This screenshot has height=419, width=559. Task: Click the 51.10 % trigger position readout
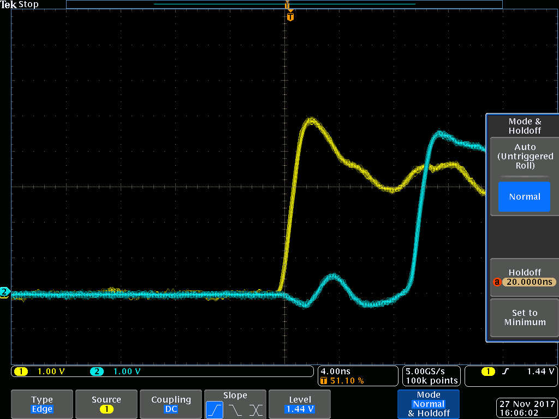tap(347, 381)
